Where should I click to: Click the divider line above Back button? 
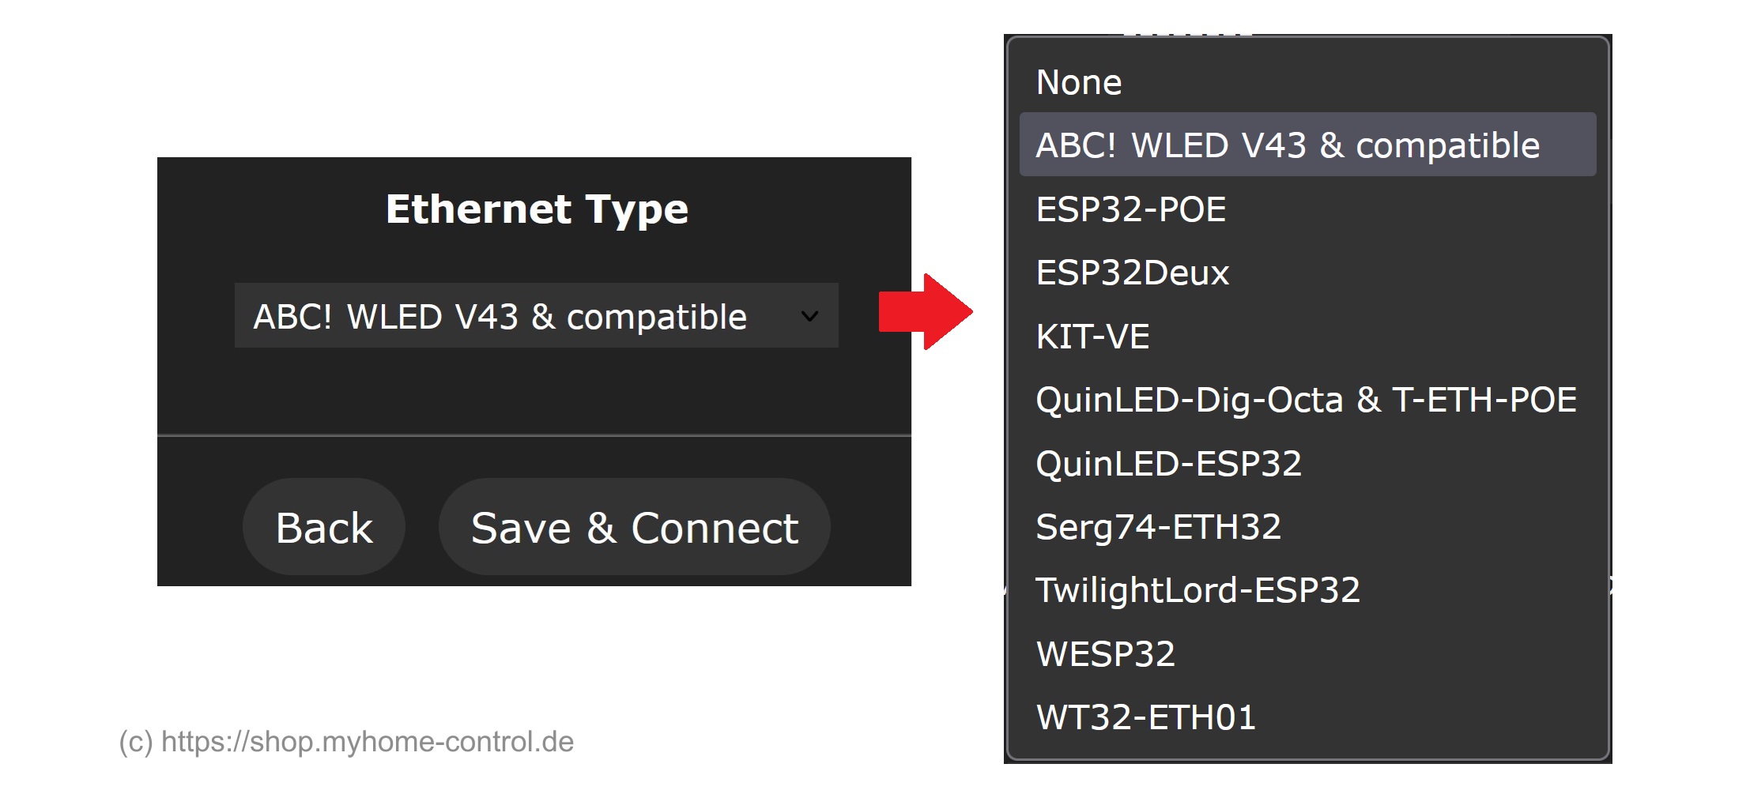(534, 435)
